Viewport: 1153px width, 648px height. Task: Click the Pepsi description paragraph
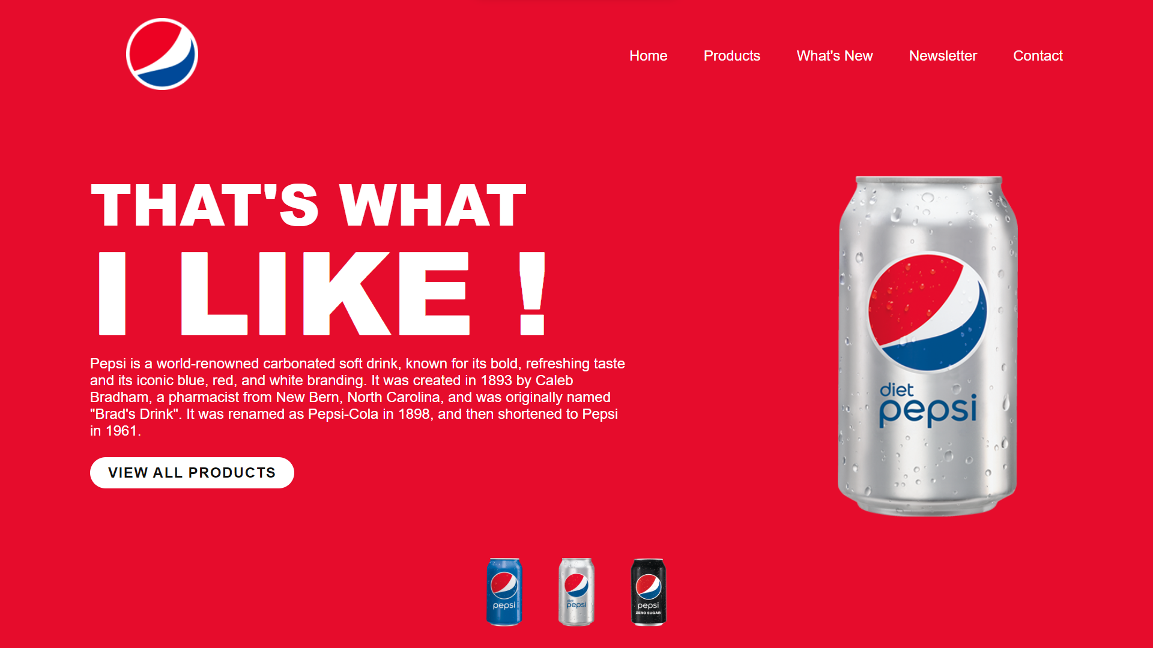click(x=358, y=397)
